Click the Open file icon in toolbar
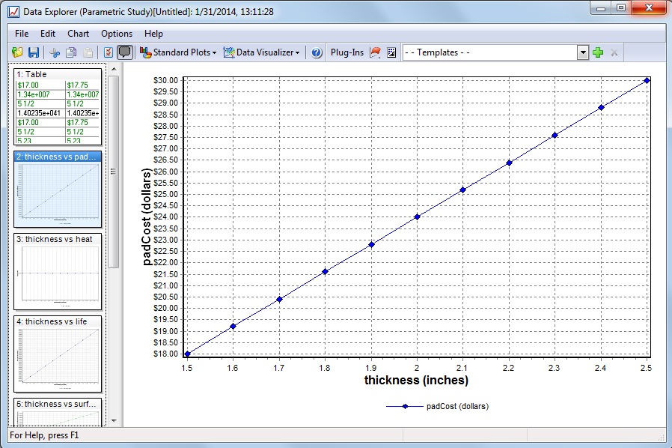 pos(17,52)
